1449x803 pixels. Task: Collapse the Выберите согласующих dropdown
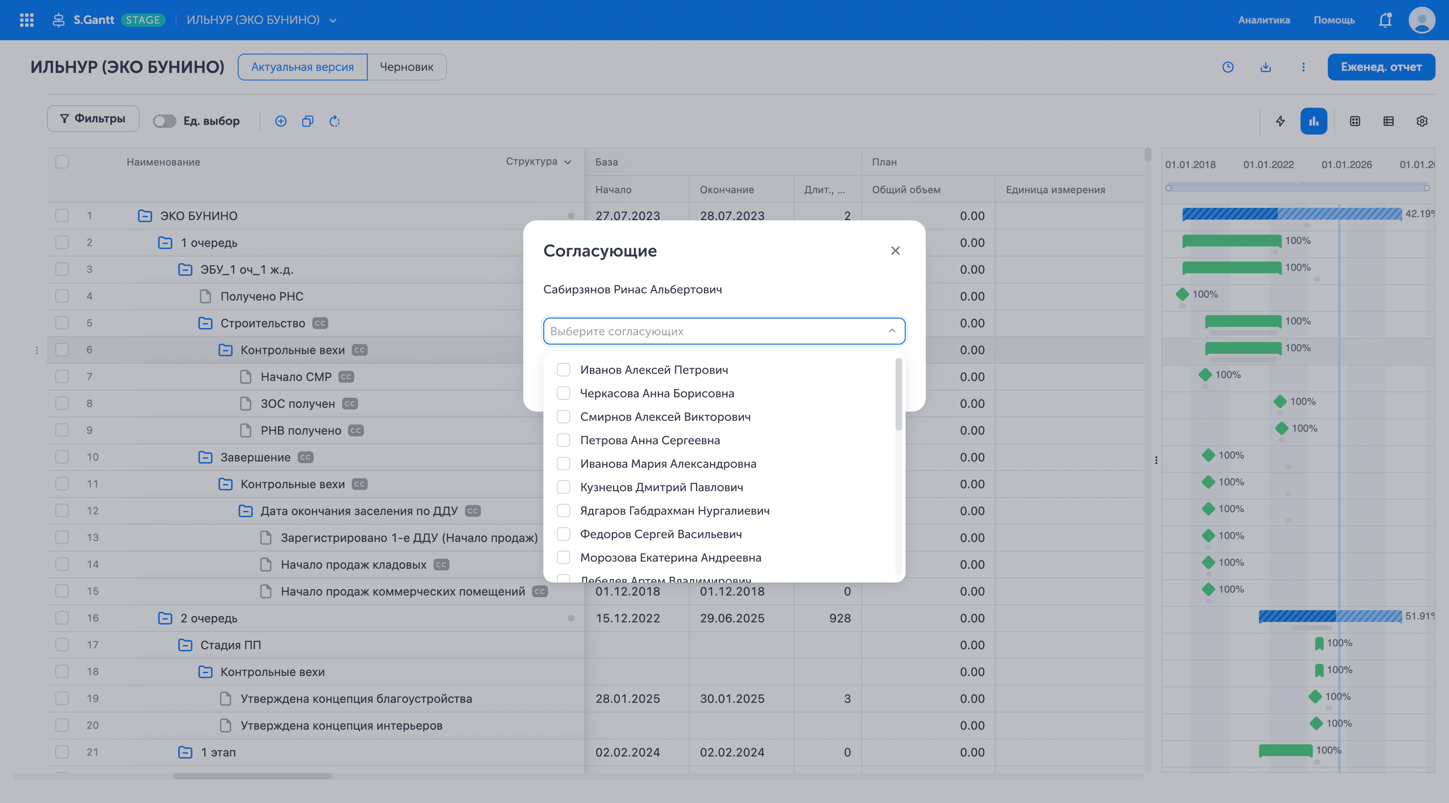[891, 331]
